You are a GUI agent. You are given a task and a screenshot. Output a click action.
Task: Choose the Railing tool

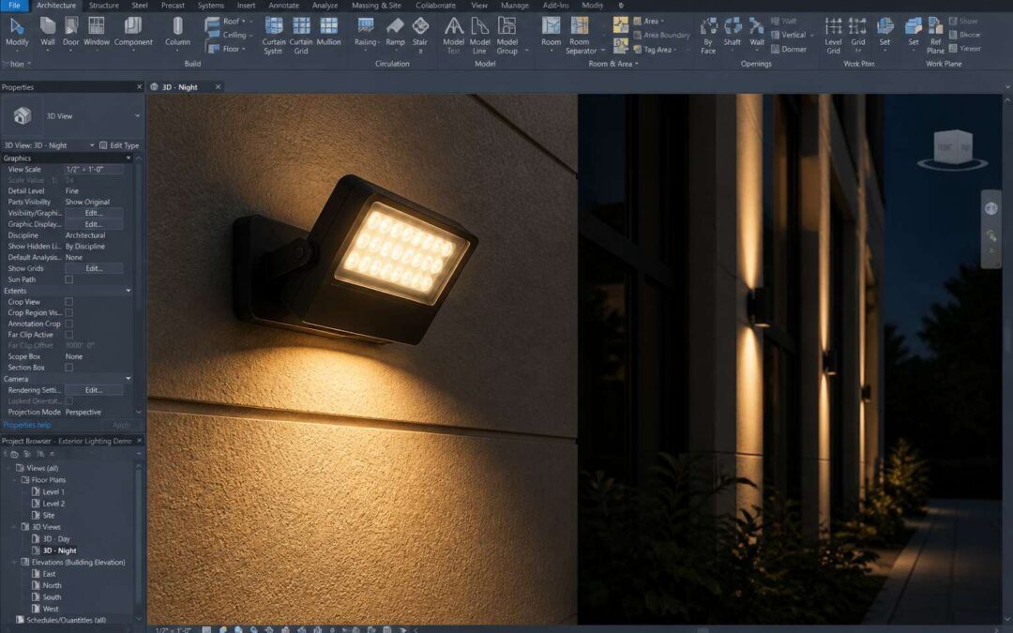[367, 32]
